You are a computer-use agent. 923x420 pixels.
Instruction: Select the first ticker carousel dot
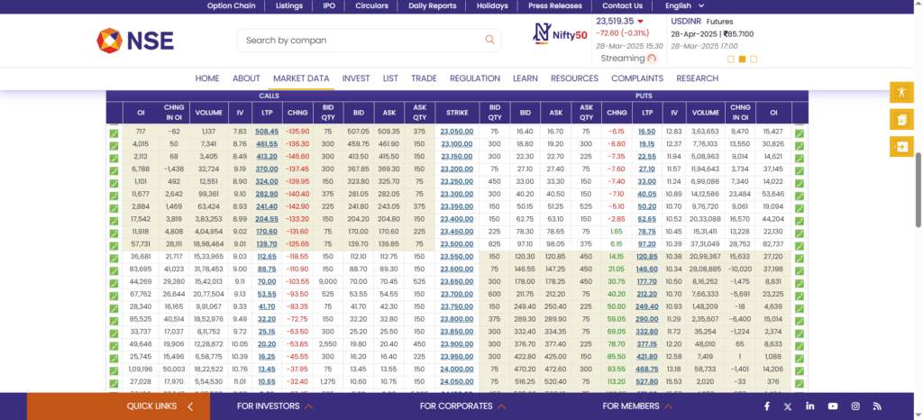coord(731,59)
